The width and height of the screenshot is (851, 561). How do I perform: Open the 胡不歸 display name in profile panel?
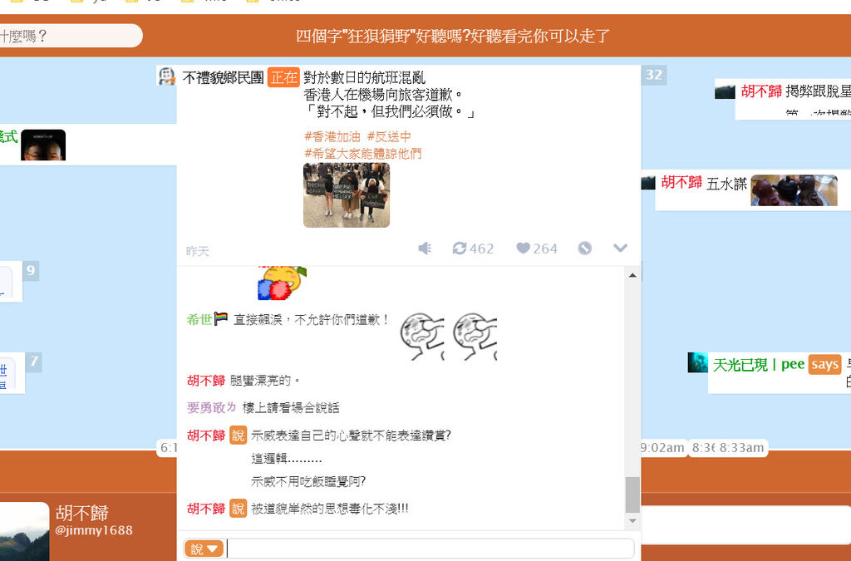tap(82, 513)
